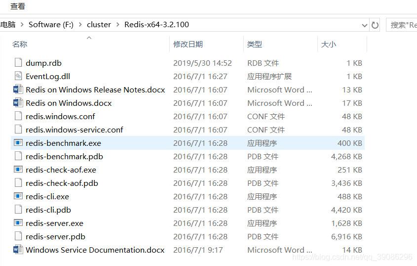Click the redis-check-aof.pdb file icon

pos(18,182)
